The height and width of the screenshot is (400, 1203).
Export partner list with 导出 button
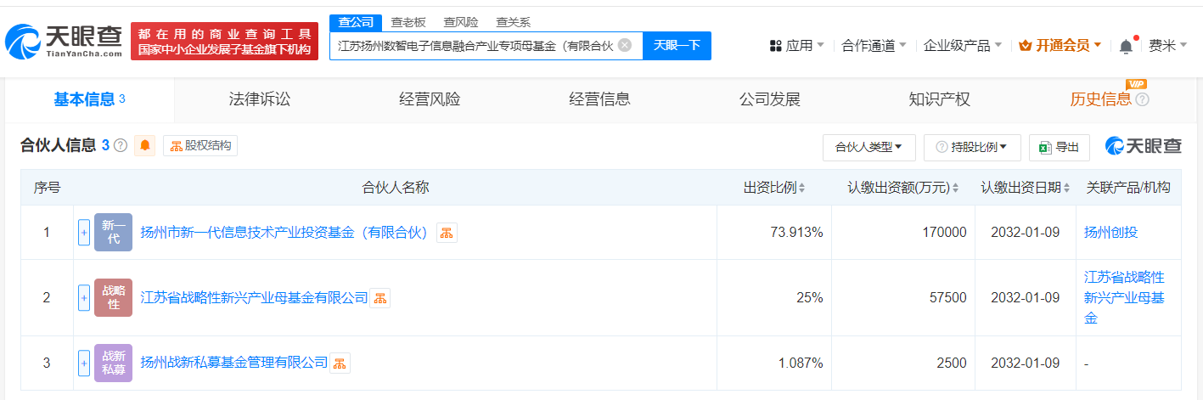pyautogui.click(x=1059, y=147)
